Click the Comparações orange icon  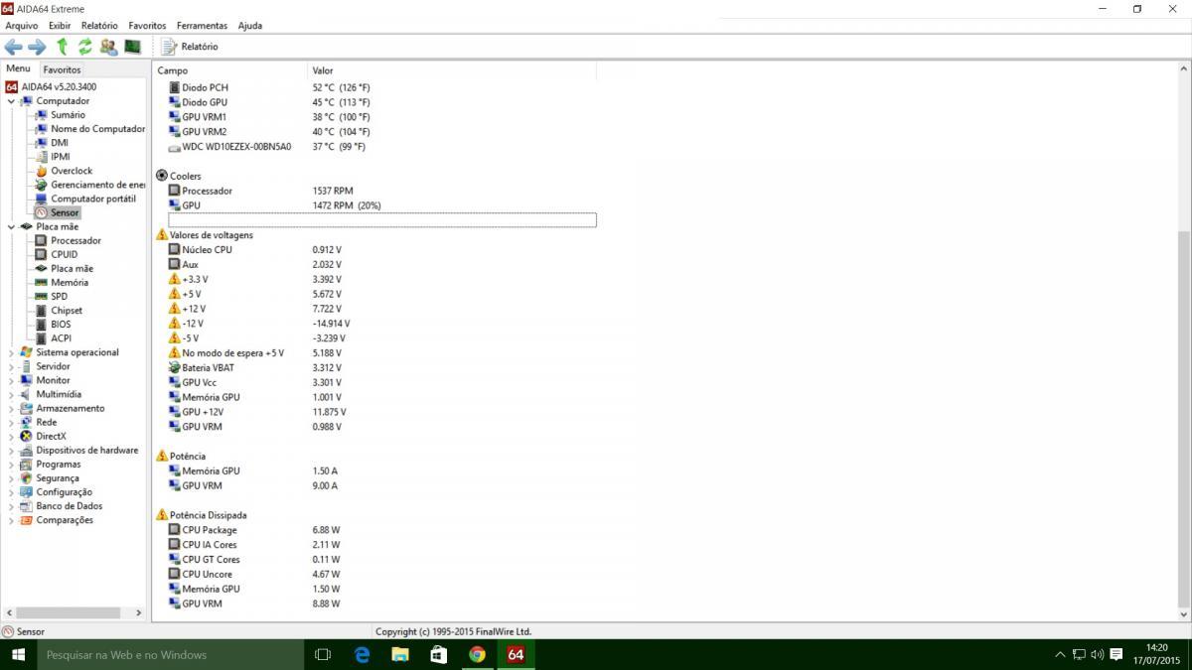point(27,520)
